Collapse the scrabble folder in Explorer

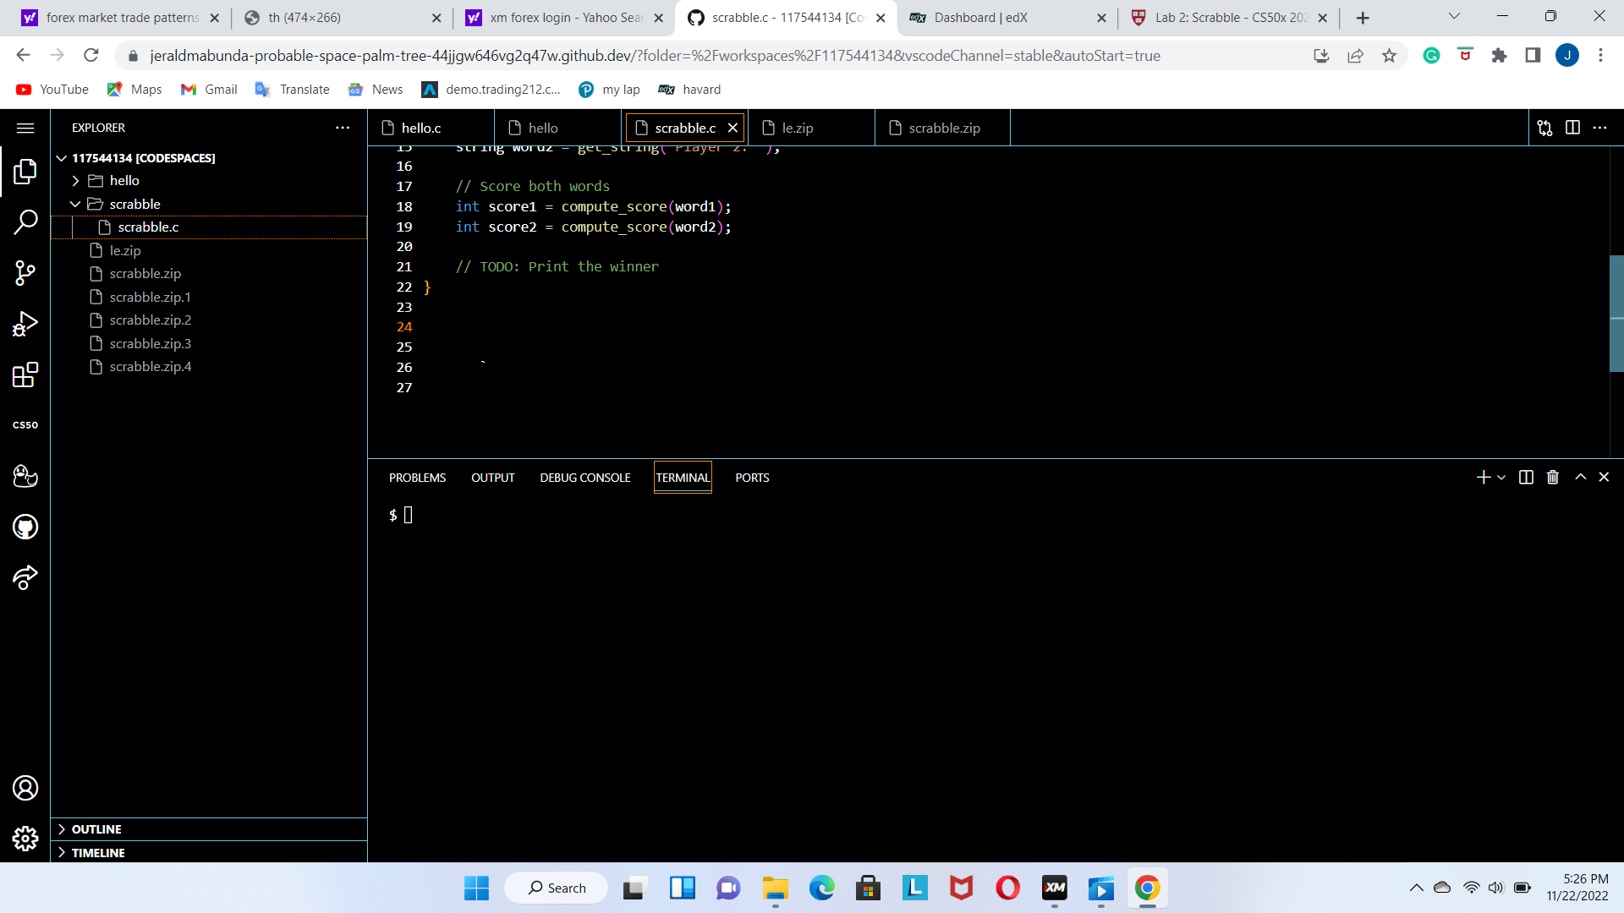pyautogui.click(x=75, y=204)
